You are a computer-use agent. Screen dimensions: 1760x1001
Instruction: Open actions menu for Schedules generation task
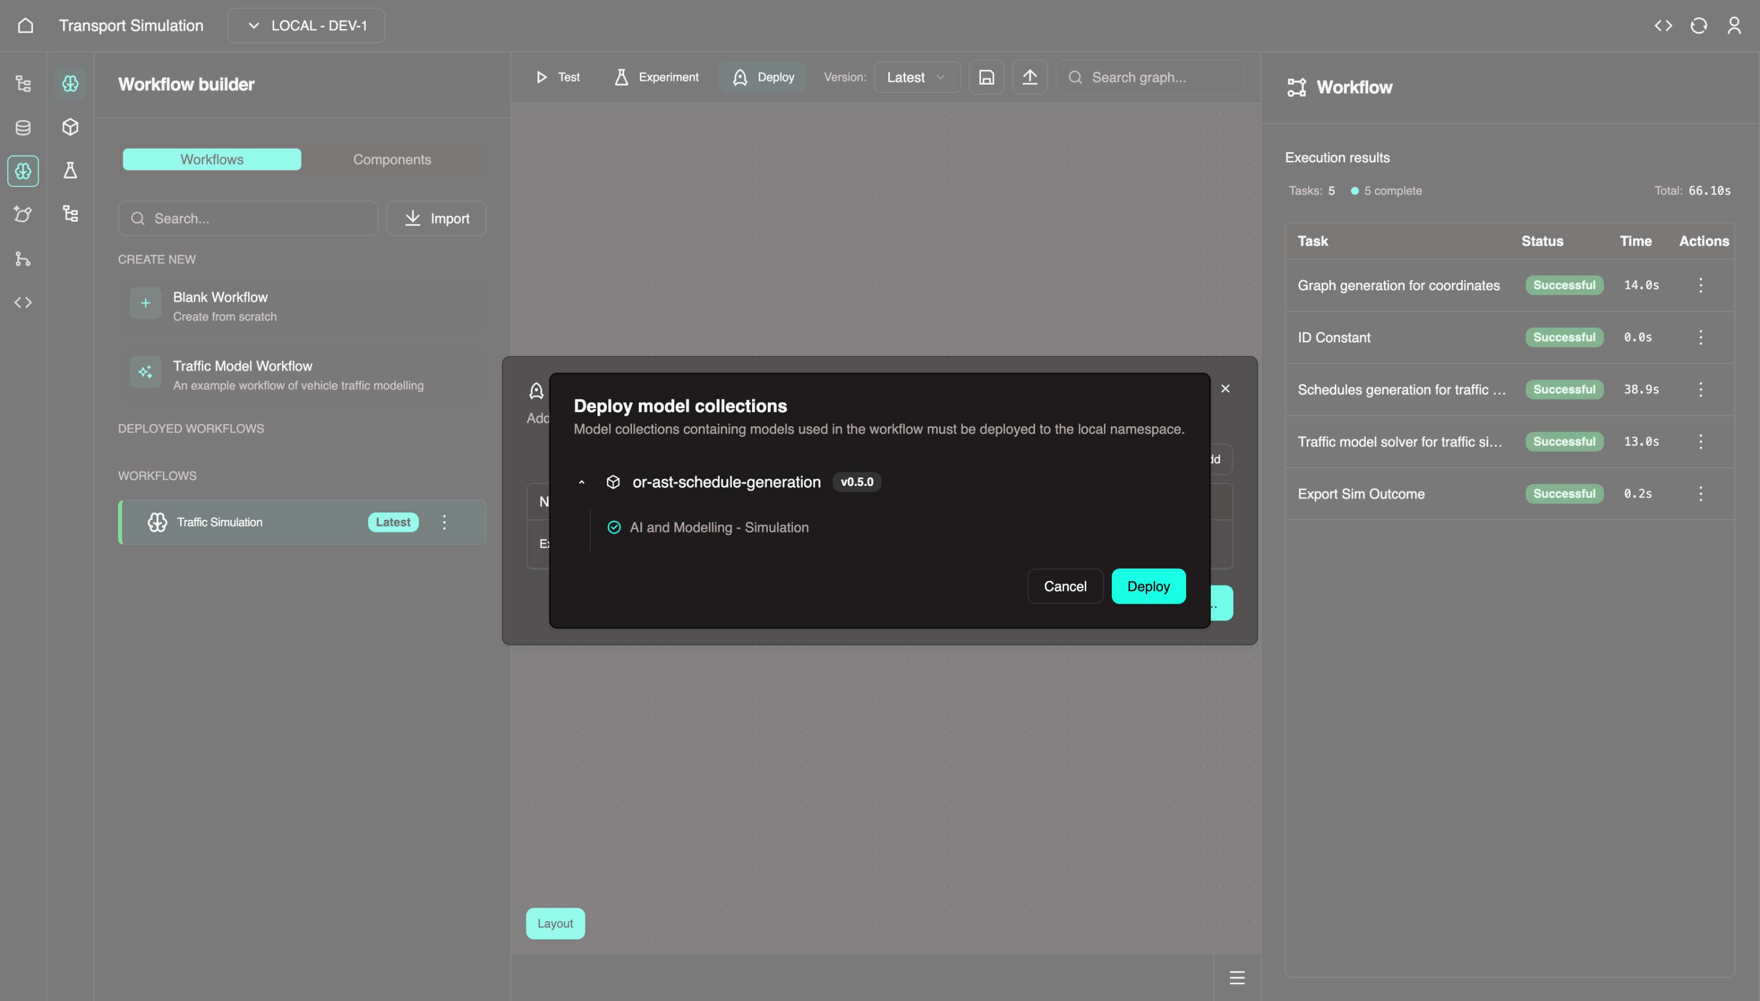pyautogui.click(x=1700, y=390)
